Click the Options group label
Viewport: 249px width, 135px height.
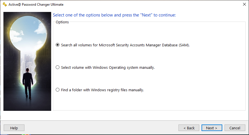pos(62,22)
